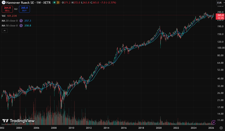Click the green market status dot

point(55,3)
